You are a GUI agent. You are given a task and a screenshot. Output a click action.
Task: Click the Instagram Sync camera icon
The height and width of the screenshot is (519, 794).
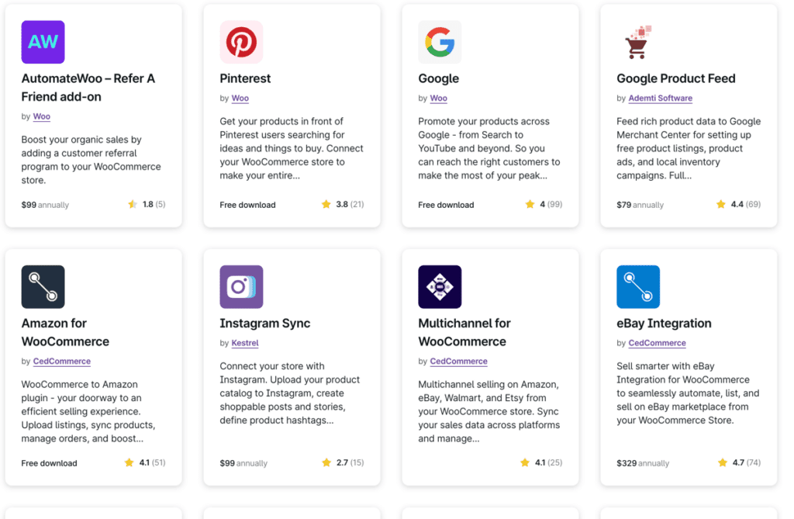coord(241,285)
